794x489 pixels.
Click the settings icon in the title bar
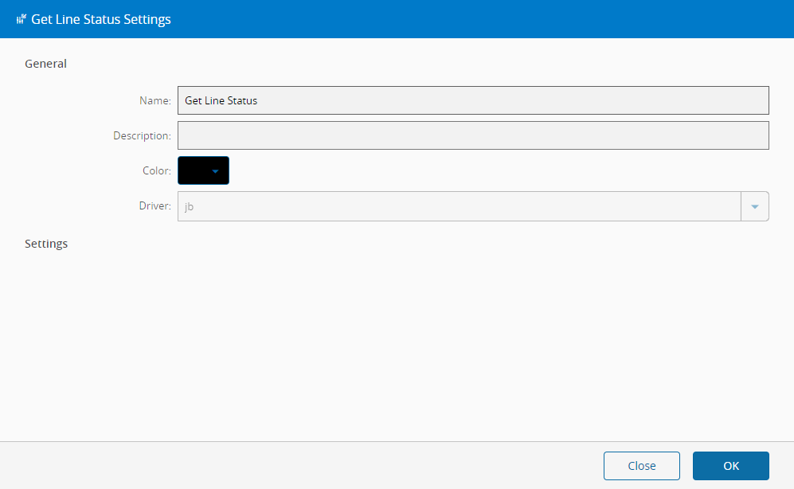click(22, 19)
